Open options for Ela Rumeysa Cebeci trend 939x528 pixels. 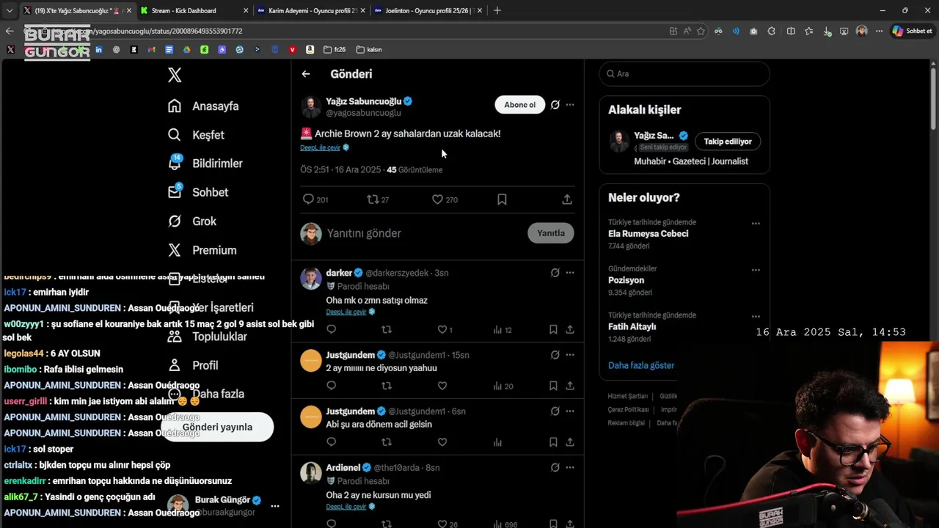click(x=756, y=224)
